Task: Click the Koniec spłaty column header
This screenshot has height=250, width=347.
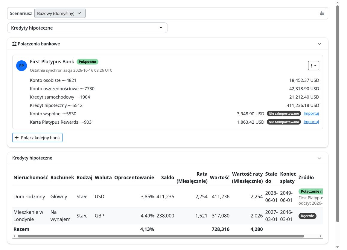Action: click(x=288, y=177)
